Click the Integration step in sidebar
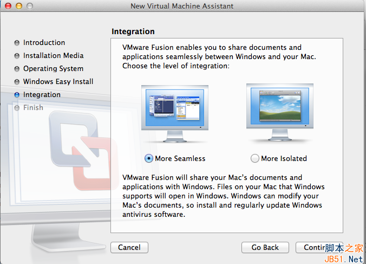 click(42, 95)
